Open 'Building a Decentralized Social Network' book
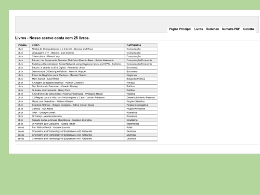This screenshot has height=195, width=260. coord(77,64)
